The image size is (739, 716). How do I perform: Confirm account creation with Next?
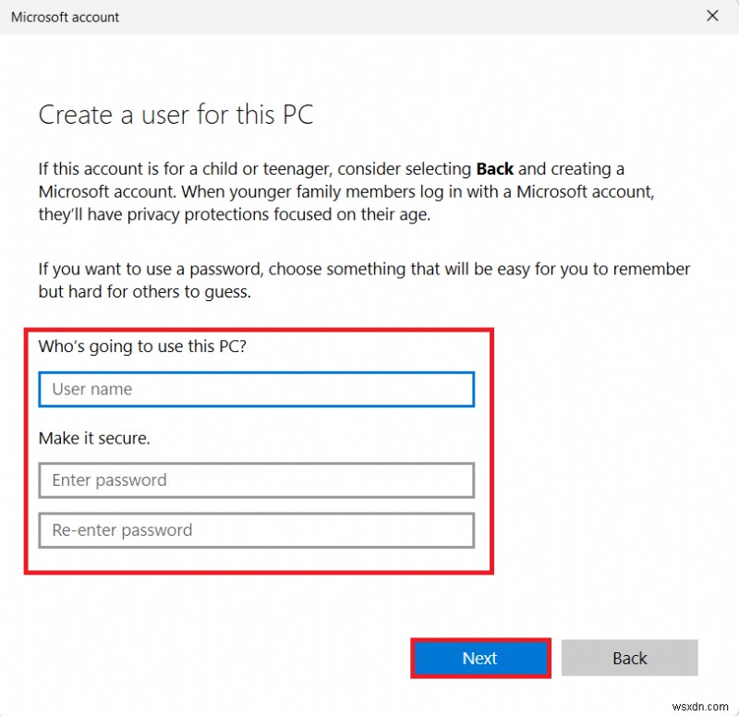(x=480, y=658)
